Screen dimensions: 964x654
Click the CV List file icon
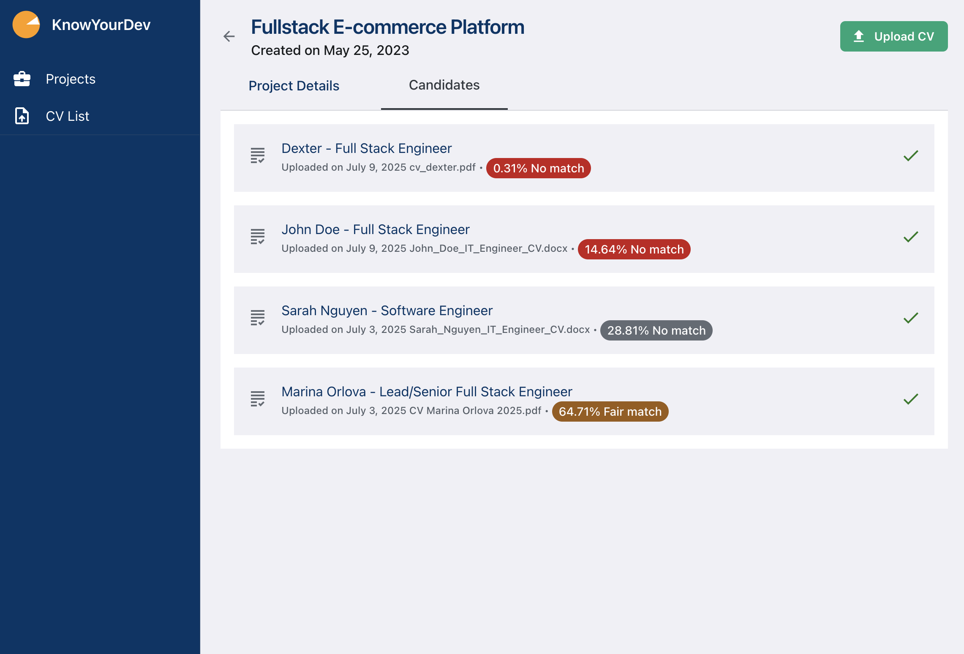[22, 116]
